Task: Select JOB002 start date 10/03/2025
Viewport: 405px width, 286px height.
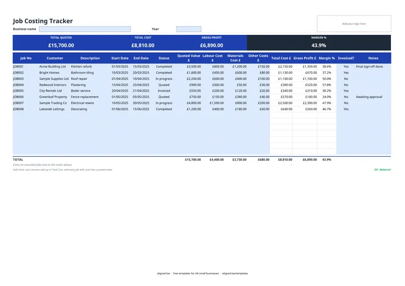Action: coord(120,73)
